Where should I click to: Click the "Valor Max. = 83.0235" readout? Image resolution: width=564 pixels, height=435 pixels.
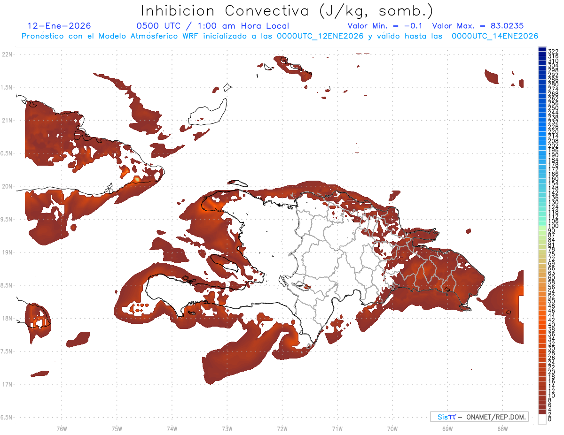click(478, 26)
